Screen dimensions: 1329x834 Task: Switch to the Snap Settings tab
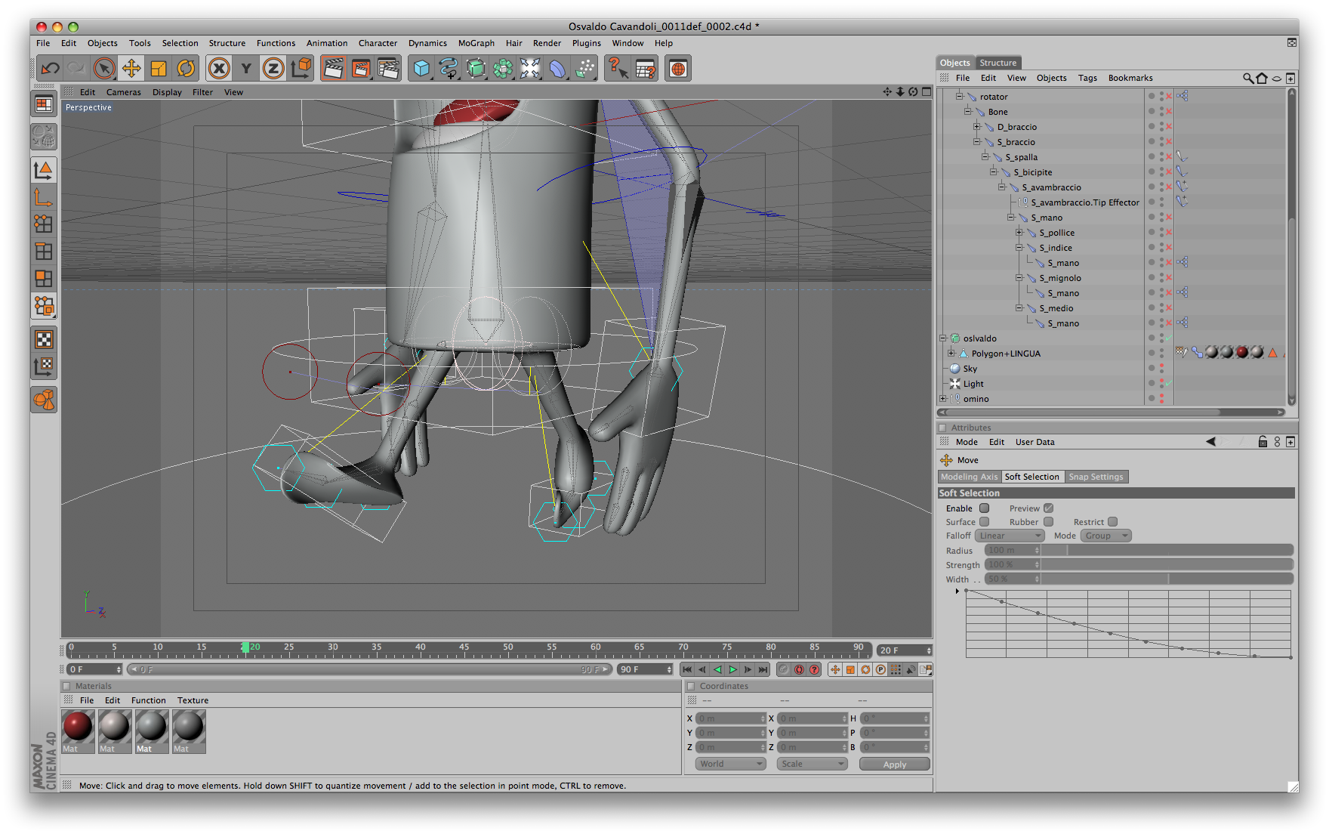[1096, 477]
